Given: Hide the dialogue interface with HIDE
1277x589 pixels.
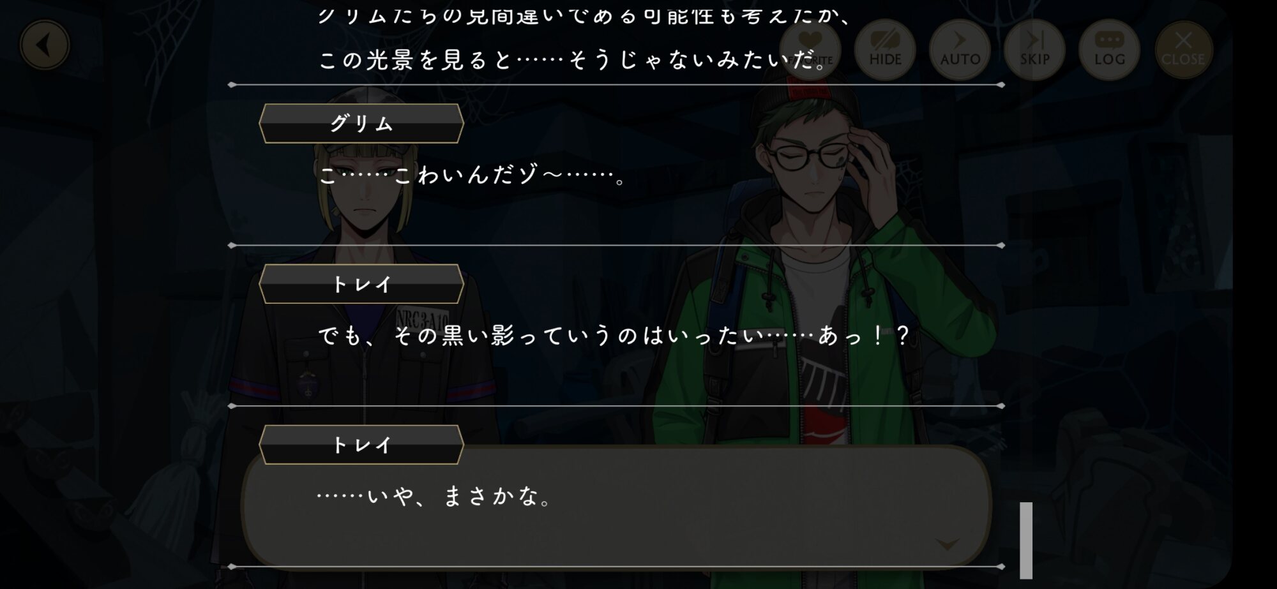Looking at the screenshot, I should coord(885,50).
